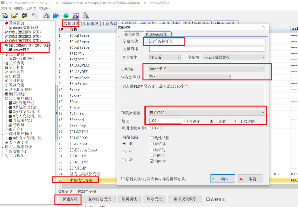Image resolution: width=298 pixels, height=207 pixels.
Task: Enable the 强制只读 checkbox
Action: (123, 179)
